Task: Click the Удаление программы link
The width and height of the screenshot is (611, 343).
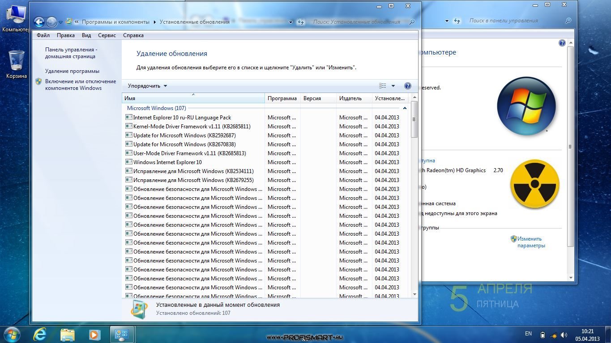Action: (x=72, y=71)
